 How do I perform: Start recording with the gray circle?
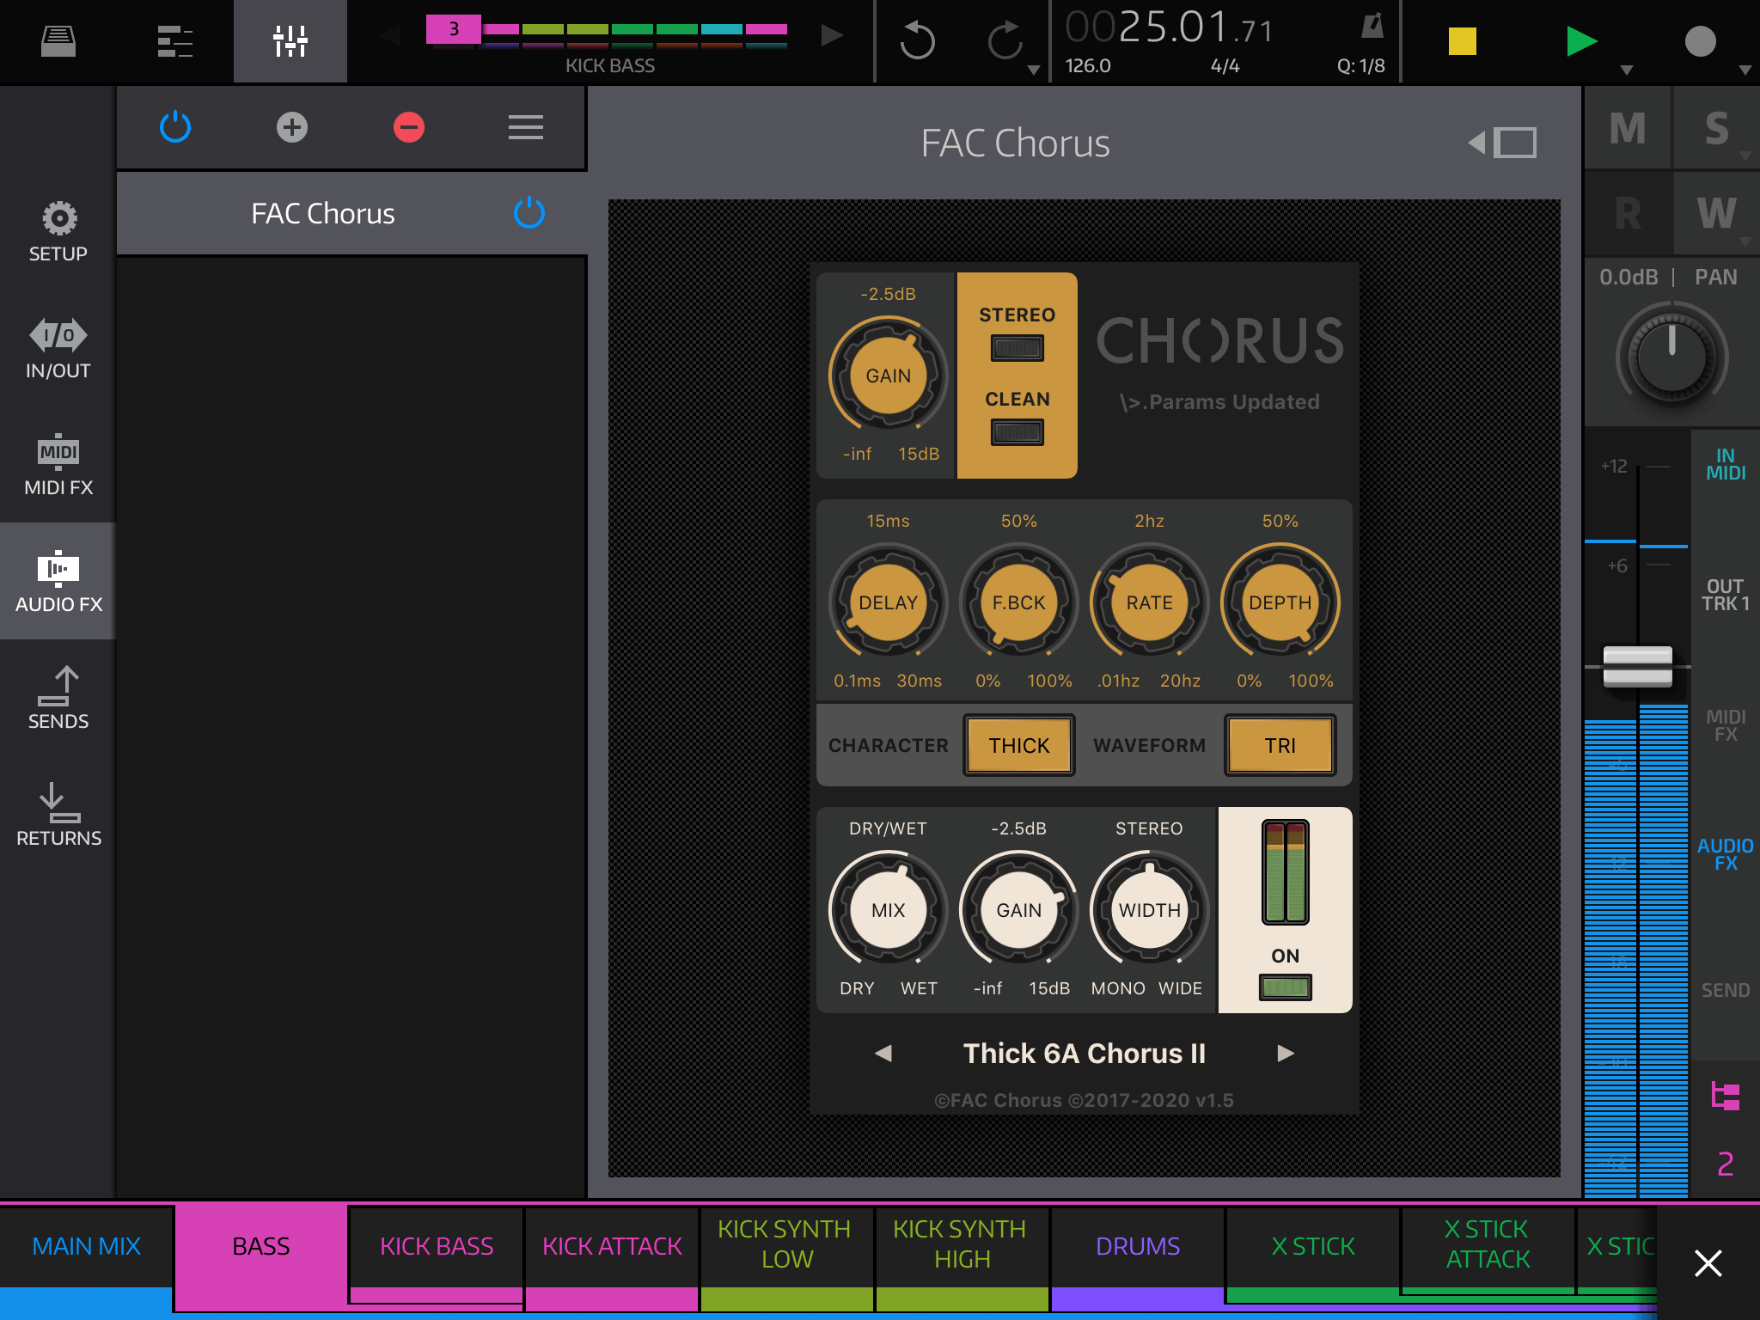[1700, 40]
